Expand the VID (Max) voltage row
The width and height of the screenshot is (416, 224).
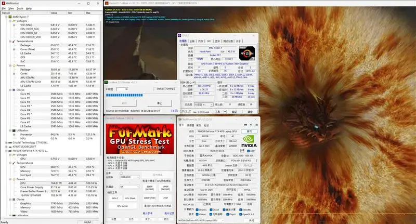14,25
